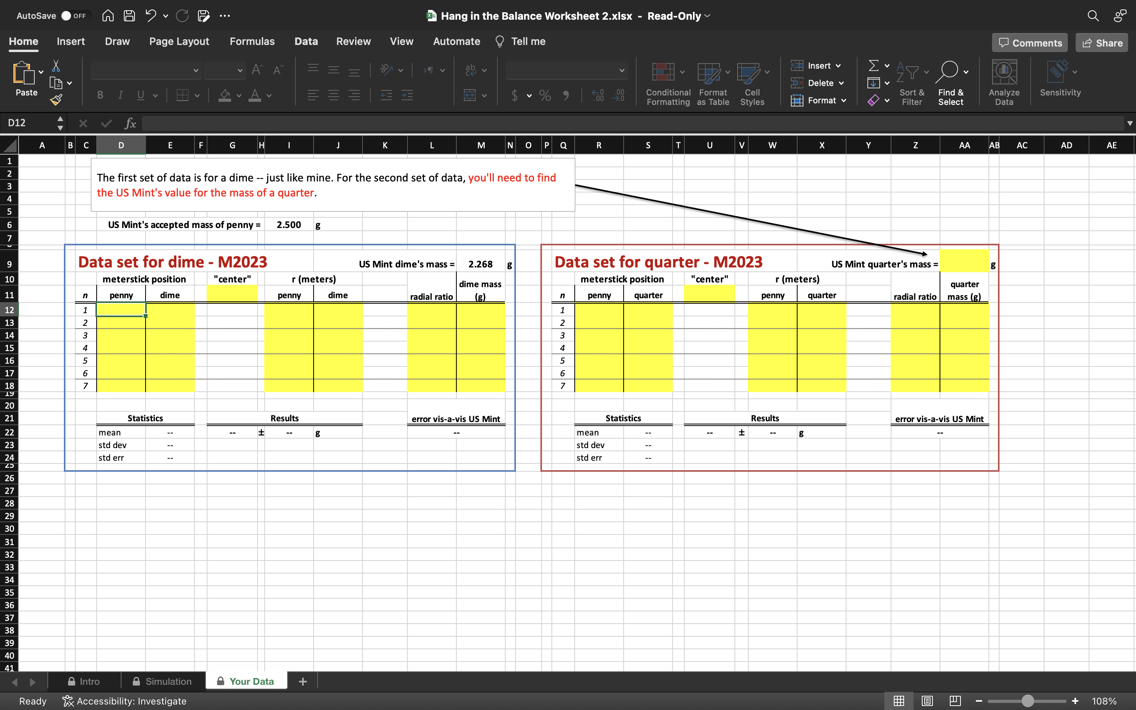Expand the borders dropdown
Viewport: 1136px width, 710px height.
point(197,95)
